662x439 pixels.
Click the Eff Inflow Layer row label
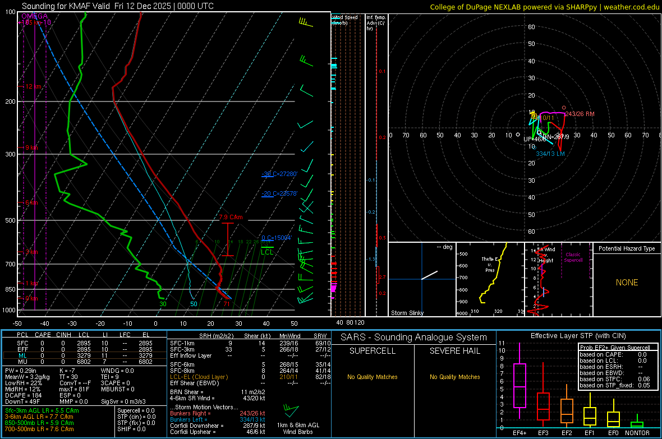190,356
